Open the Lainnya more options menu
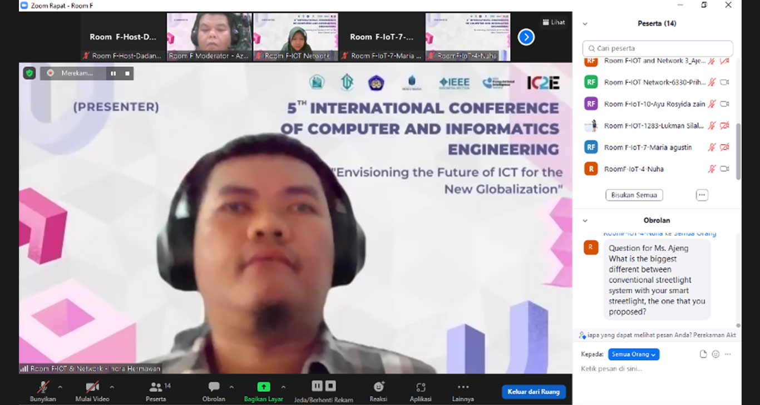The image size is (760, 405). [x=463, y=387]
